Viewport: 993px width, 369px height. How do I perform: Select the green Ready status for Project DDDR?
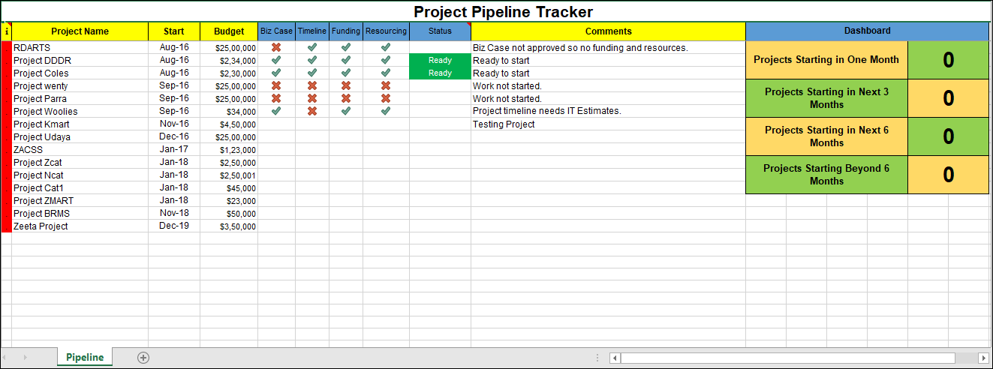click(x=440, y=60)
